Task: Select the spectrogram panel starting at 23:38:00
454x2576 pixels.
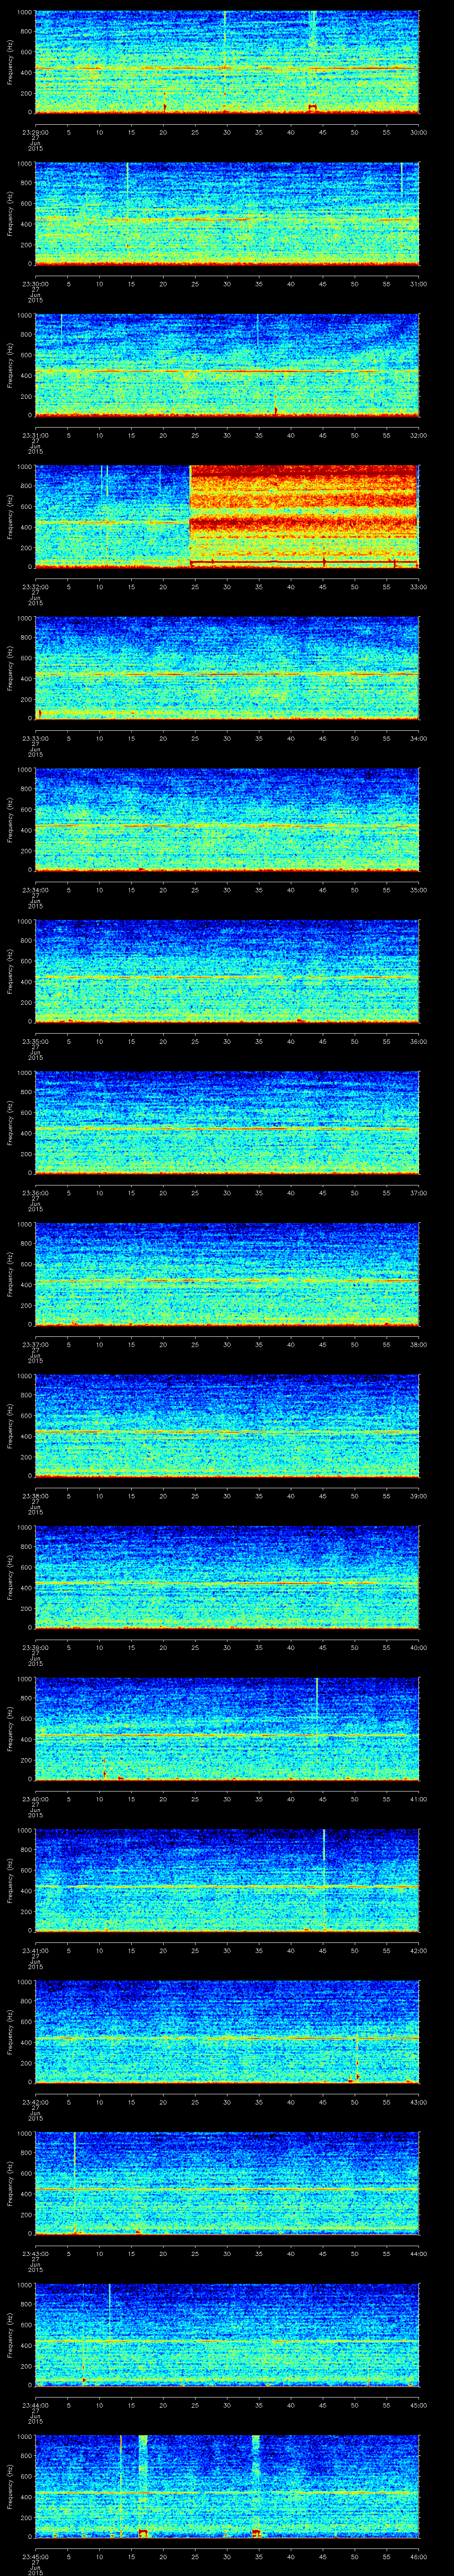Action: click(227, 1425)
